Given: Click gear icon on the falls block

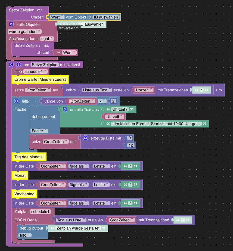Looking at the screenshot, I should [x=17, y=101].
